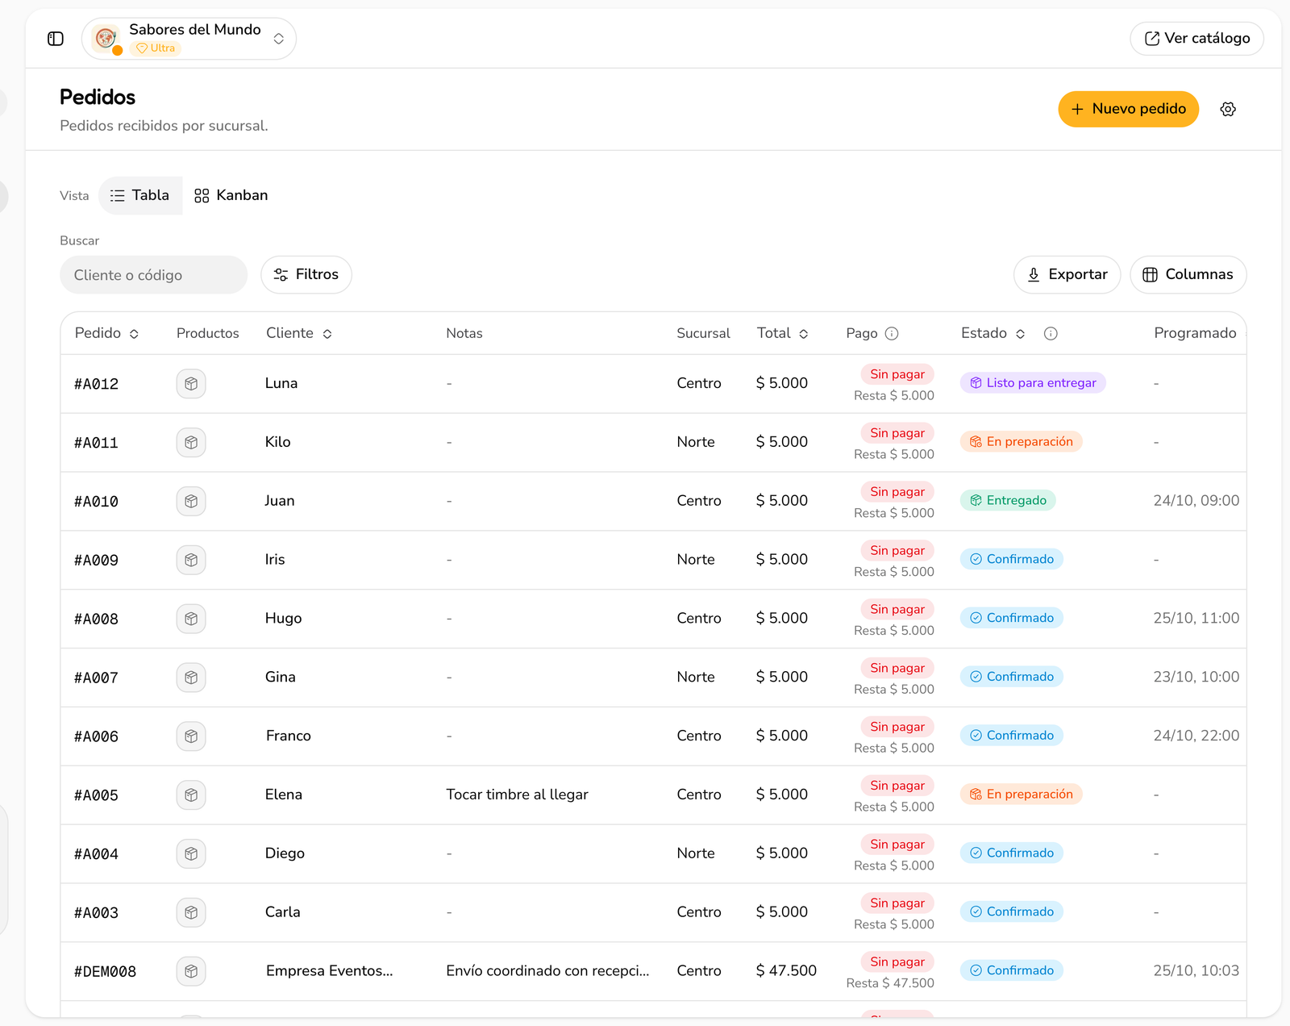Click note 'Tocar timbre al llegar'
This screenshot has height=1026, width=1290.
tap(517, 795)
